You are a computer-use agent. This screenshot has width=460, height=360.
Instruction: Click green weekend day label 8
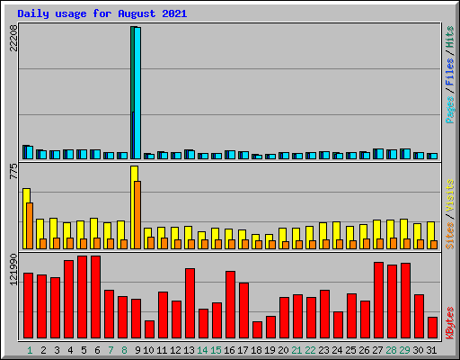124,350
